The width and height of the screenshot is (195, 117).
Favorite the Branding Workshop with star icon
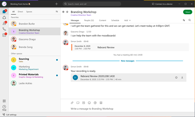click(x=67, y=12)
